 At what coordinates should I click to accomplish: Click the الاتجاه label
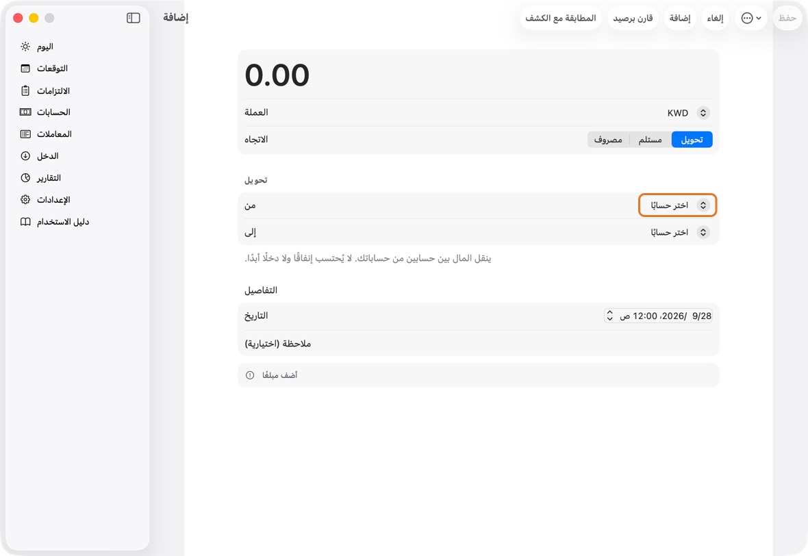click(256, 140)
